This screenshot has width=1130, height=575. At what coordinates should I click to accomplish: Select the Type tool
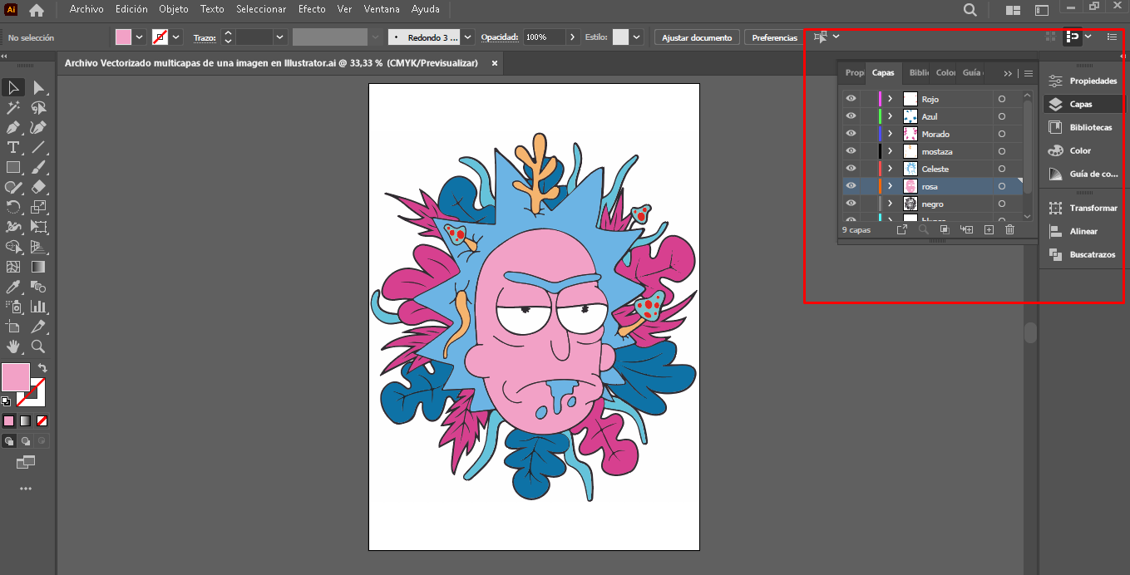click(x=13, y=147)
